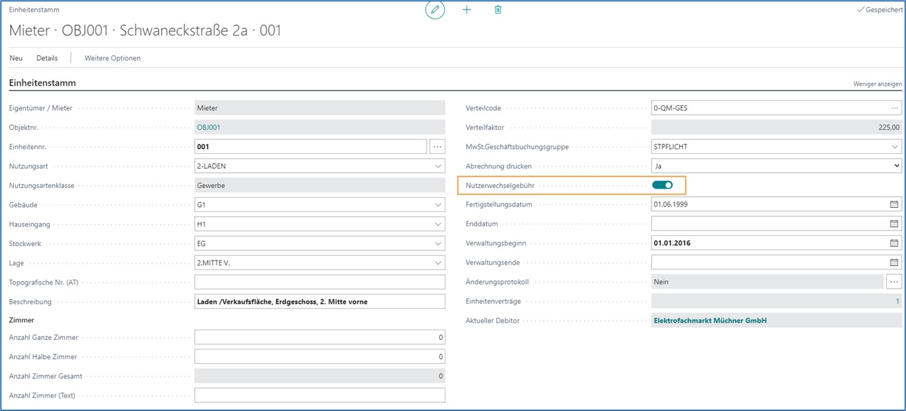Click the trash can delete icon
906x411 pixels.
point(498,10)
